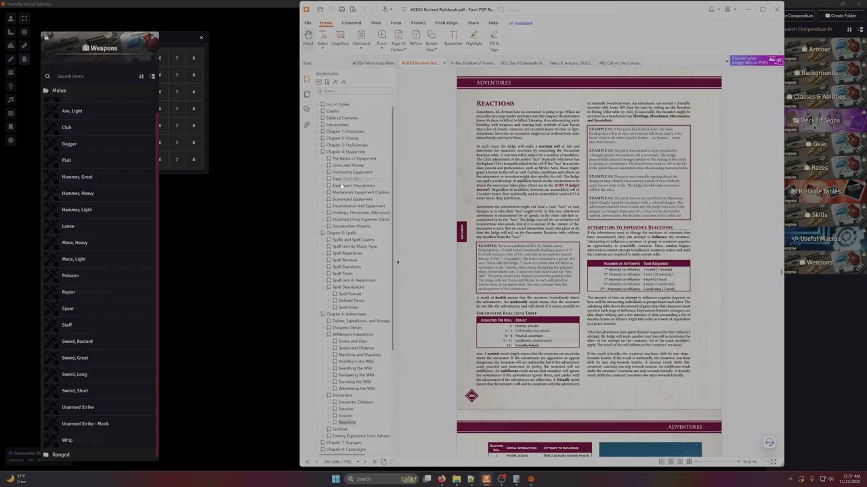
Task: Open Encumbrance and Equipment bookmark
Action: [358, 206]
